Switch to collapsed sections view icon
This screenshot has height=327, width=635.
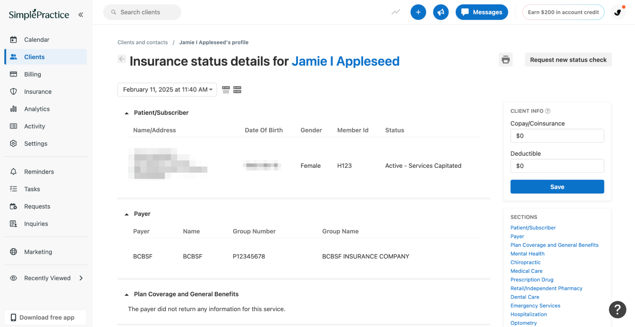pyautogui.click(x=226, y=90)
